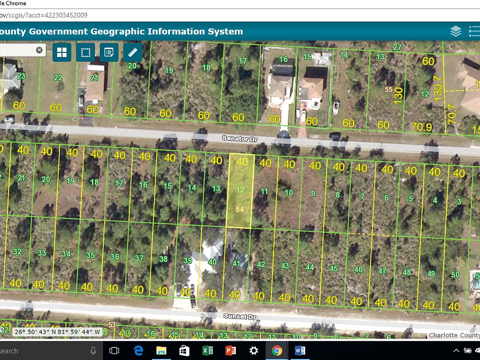Focus the map search input field

17,50
